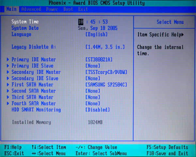The width and height of the screenshot is (196, 157).
Task: Click [None] value for Secondary IDE Slave
Action: (93, 78)
